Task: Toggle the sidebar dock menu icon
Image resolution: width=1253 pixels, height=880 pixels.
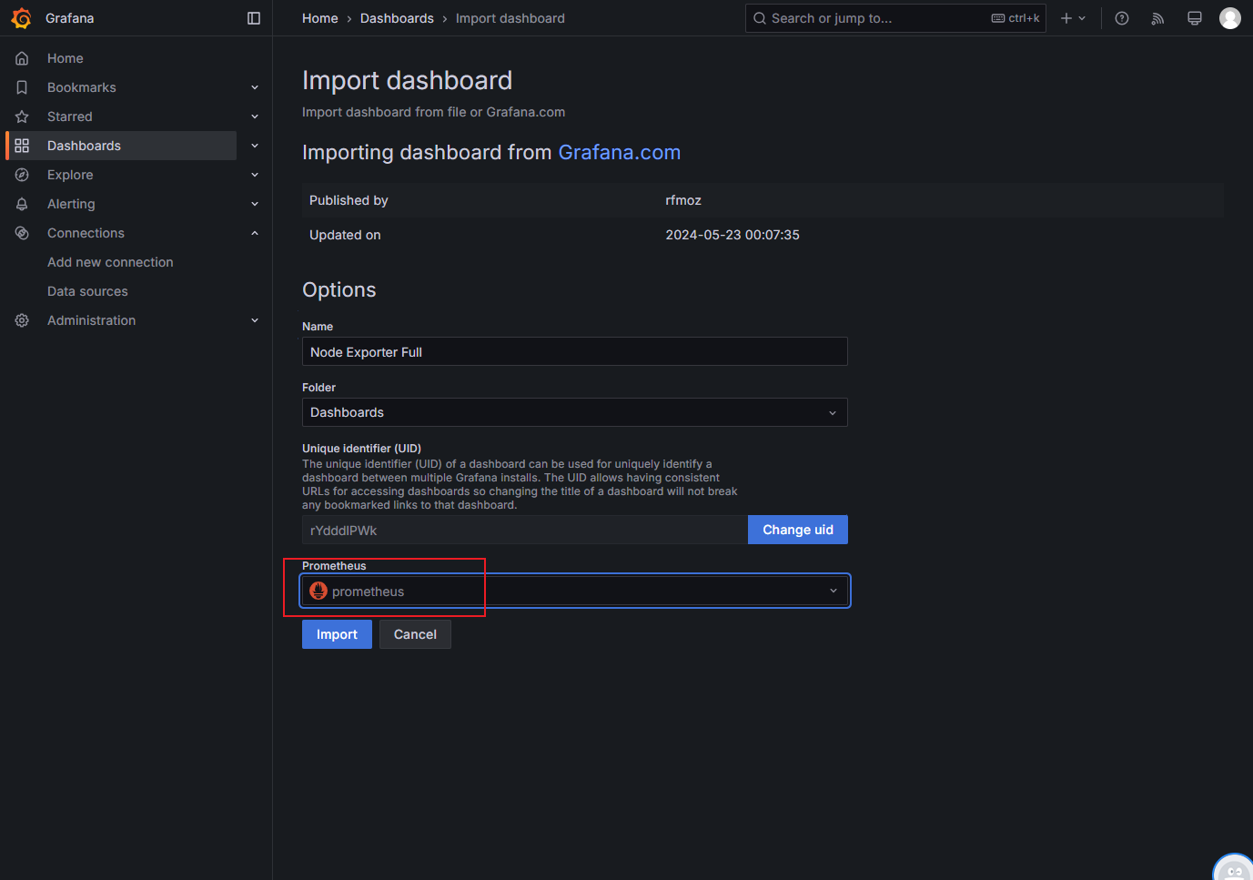Action: [x=254, y=18]
